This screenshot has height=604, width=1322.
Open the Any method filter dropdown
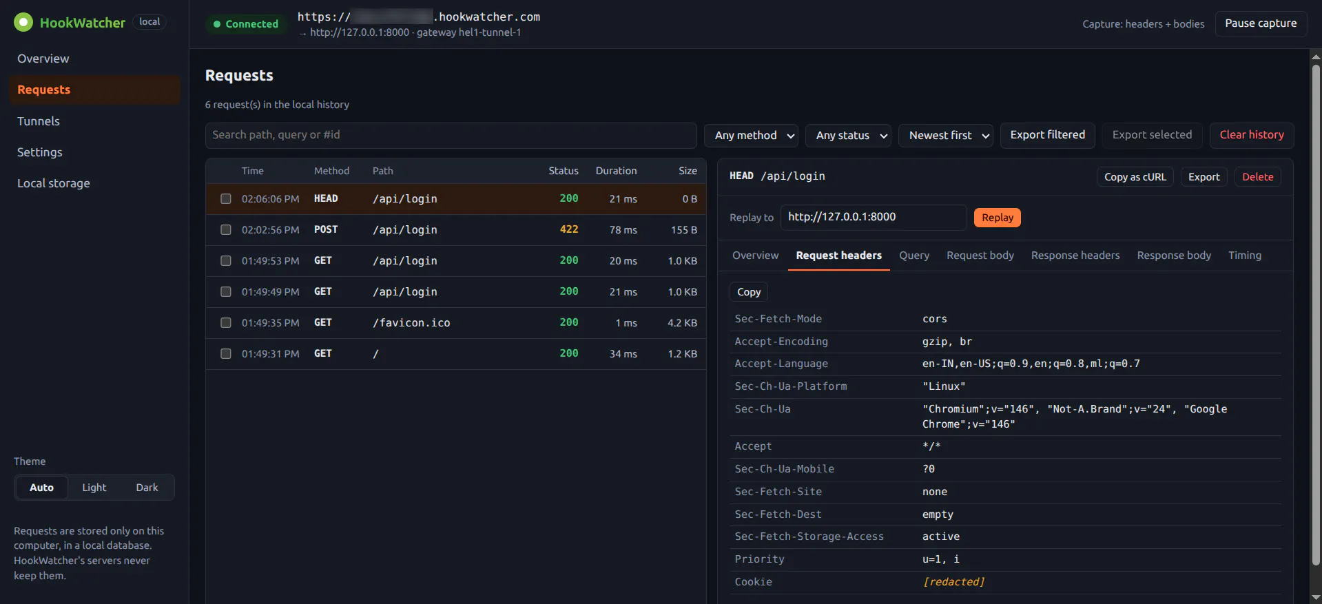[751, 136]
